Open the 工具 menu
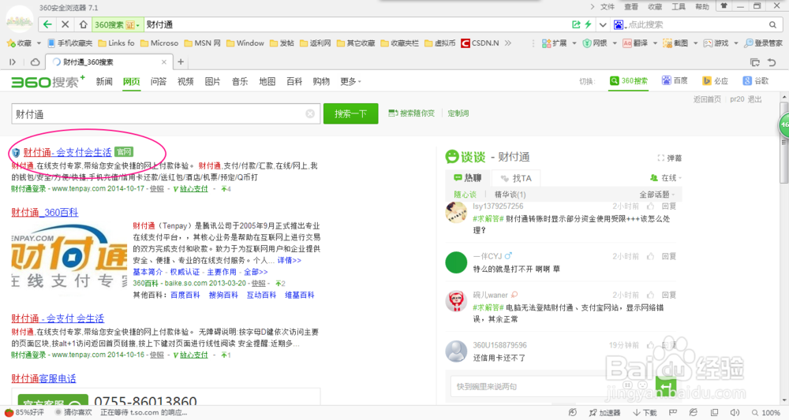This screenshot has height=420, width=789. [x=679, y=6]
